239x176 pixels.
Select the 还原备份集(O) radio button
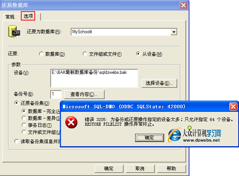click(17, 103)
